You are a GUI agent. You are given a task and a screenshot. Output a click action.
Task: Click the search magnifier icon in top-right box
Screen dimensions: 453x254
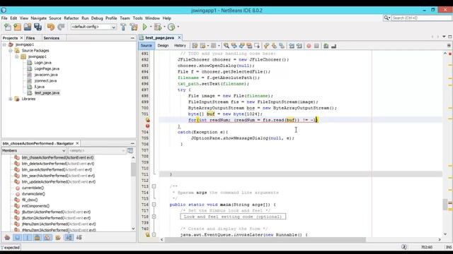click(x=386, y=18)
